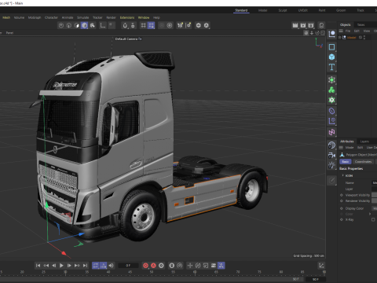This screenshot has height=283, width=377.
Task: Open the Layer field in Attributes
Action: pyautogui.click(x=374, y=189)
